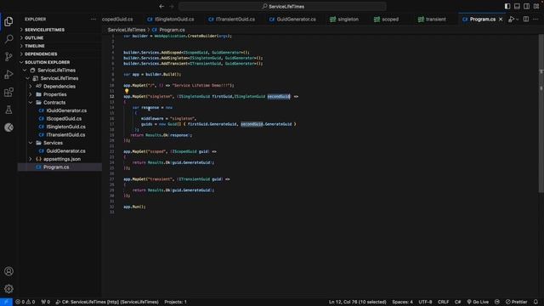The width and height of the screenshot is (544, 306).
Task: Toggle bottom panel layout icon
Action: [x=517, y=6]
